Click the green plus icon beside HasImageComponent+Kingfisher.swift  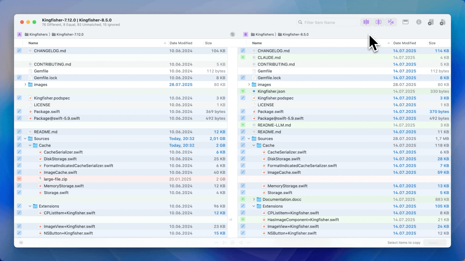coord(243,219)
